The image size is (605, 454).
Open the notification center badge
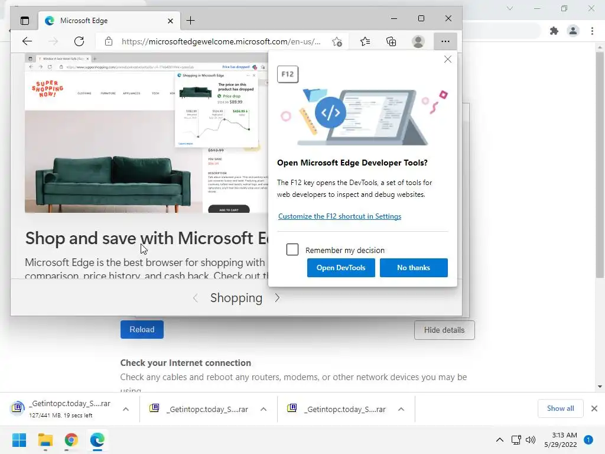click(588, 440)
